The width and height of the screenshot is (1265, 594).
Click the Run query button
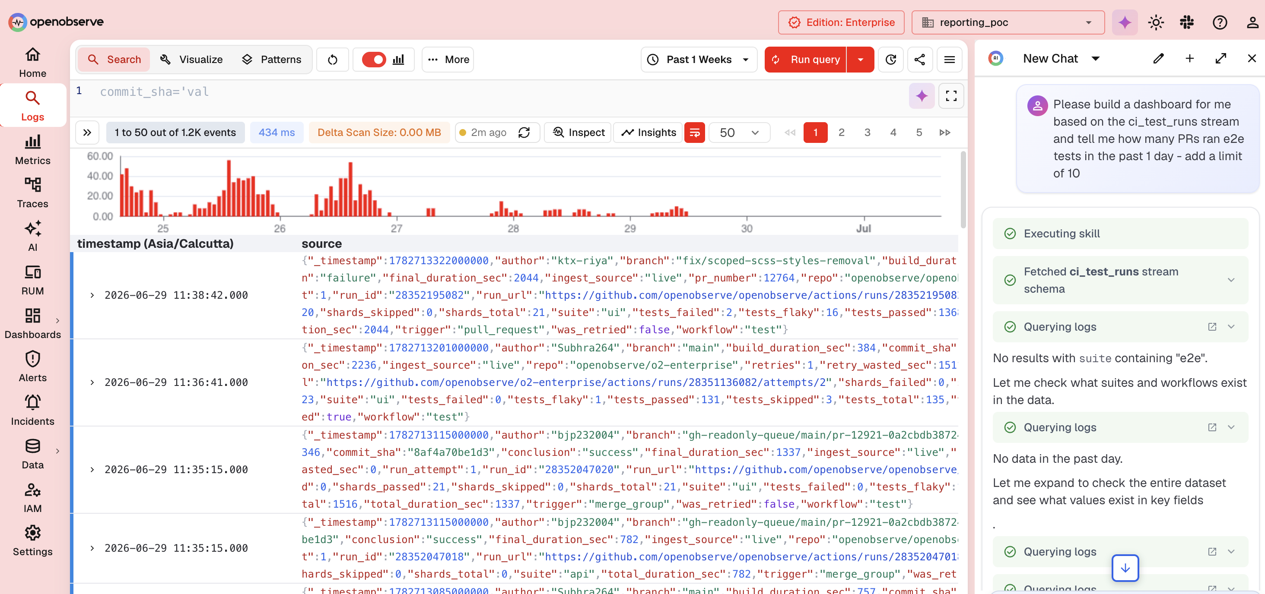click(x=805, y=59)
